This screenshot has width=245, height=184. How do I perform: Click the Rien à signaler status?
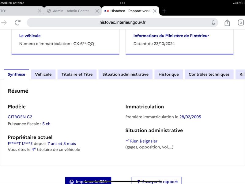click(144, 141)
